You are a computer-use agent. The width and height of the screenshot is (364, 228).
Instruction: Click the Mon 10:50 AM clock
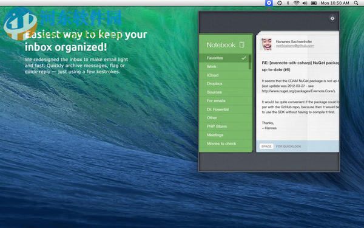[x=335, y=3]
